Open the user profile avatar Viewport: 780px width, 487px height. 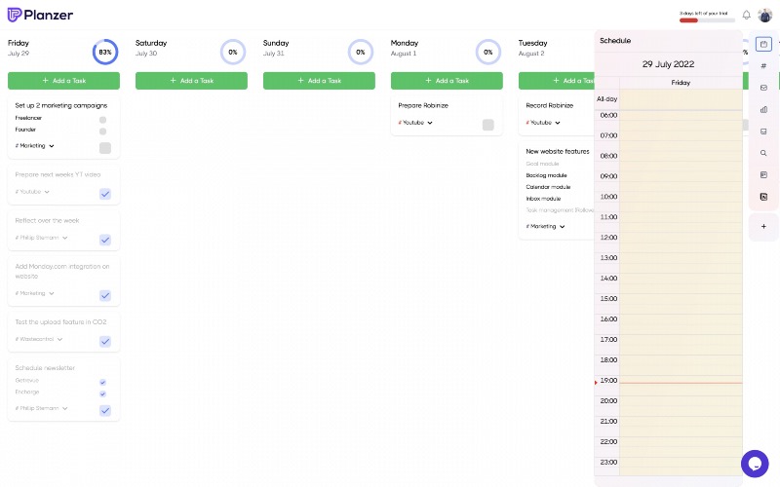(x=764, y=15)
